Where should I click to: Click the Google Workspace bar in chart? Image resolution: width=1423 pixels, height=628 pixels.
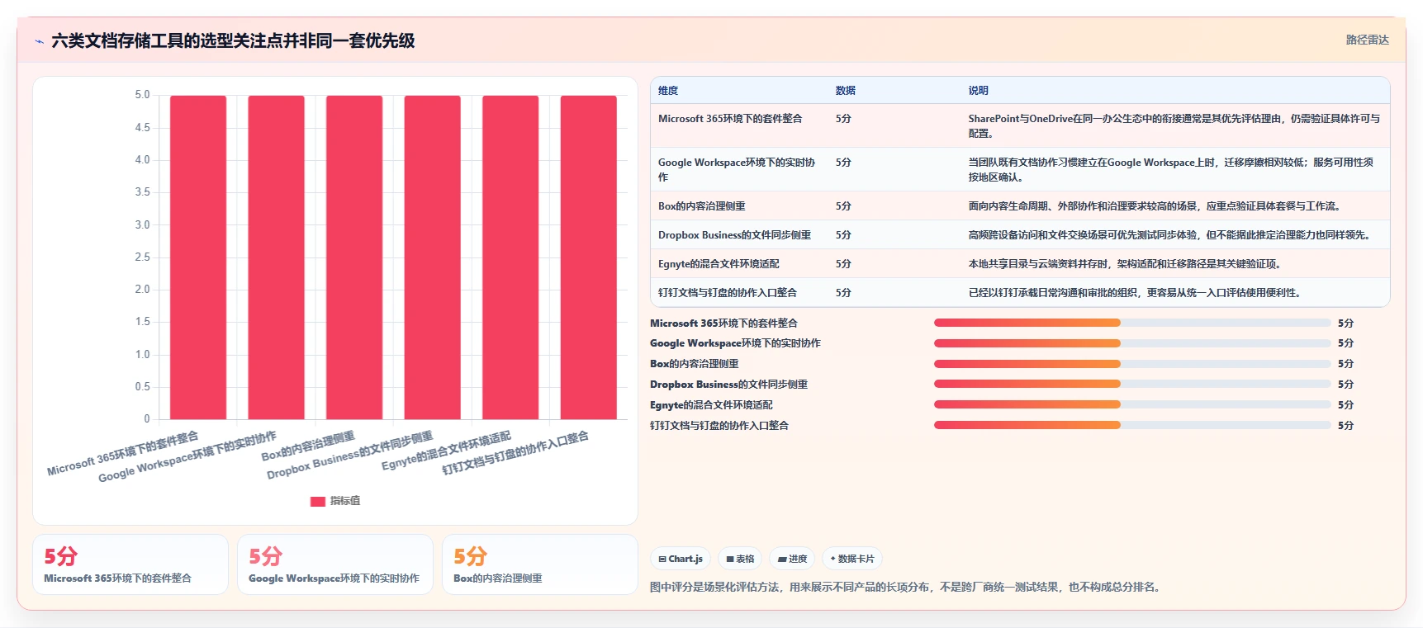[276, 257]
